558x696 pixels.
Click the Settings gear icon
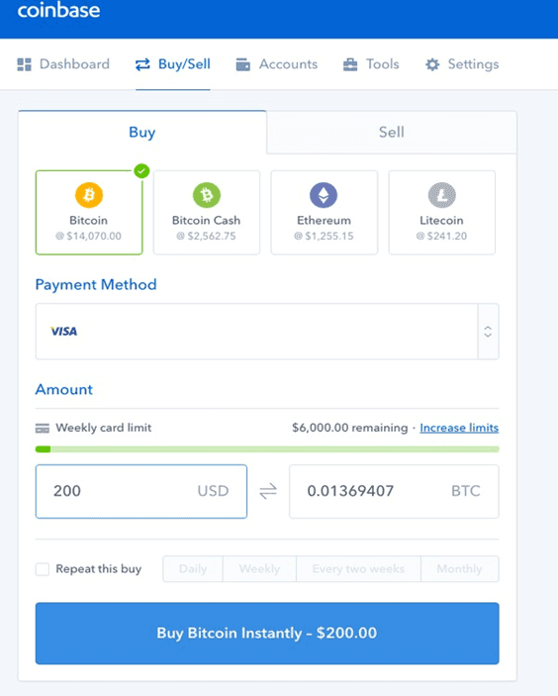(432, 64)
